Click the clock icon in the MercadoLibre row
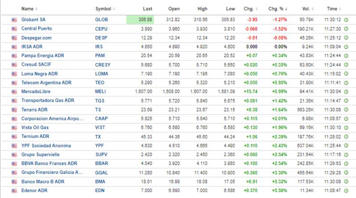 (346, 92)
